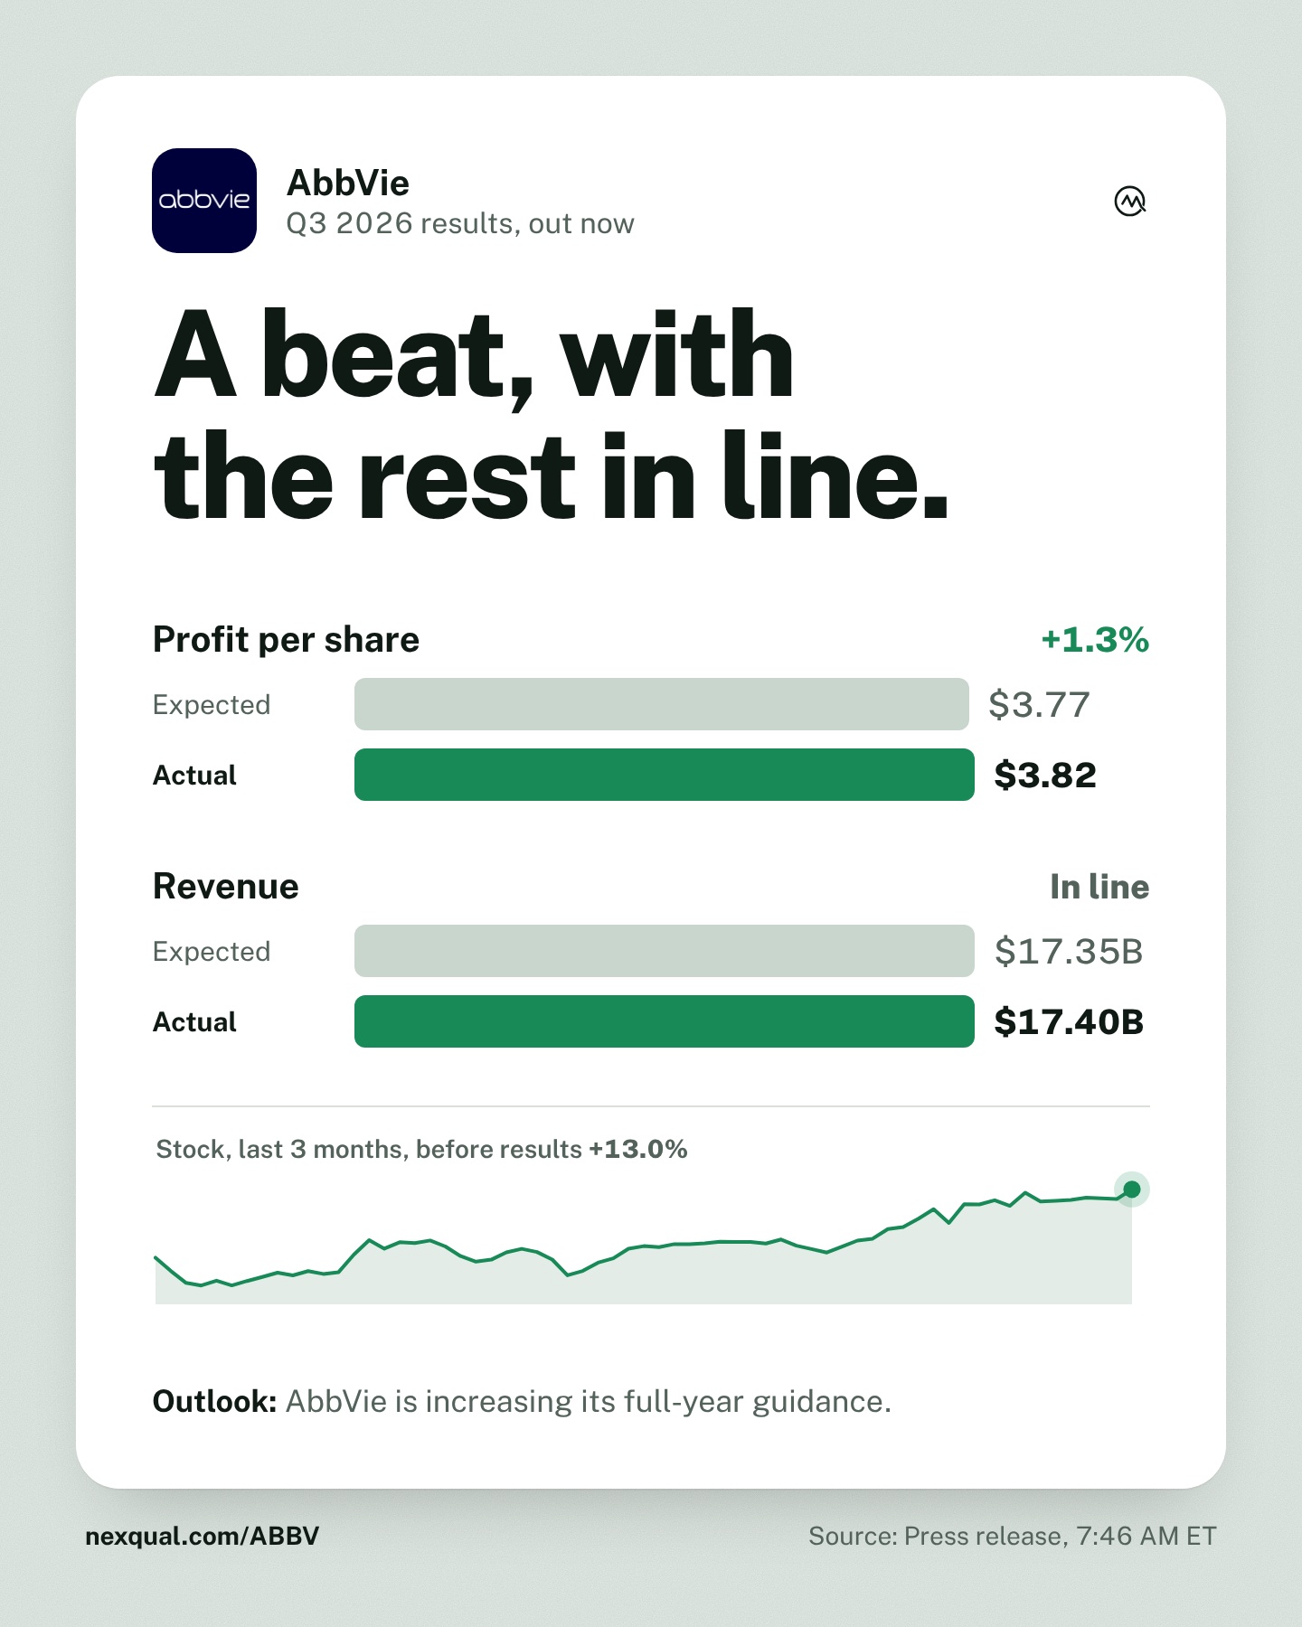Select the $3.82 actual profit value

[1045, 775]
